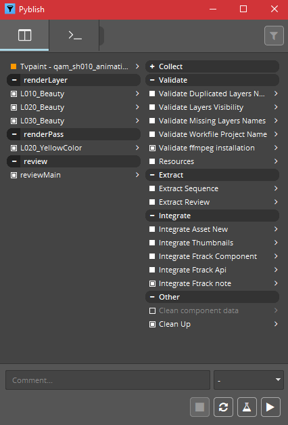Open the filter funnel button
This screenshot has height=425, width=288.
pos(274,35)
